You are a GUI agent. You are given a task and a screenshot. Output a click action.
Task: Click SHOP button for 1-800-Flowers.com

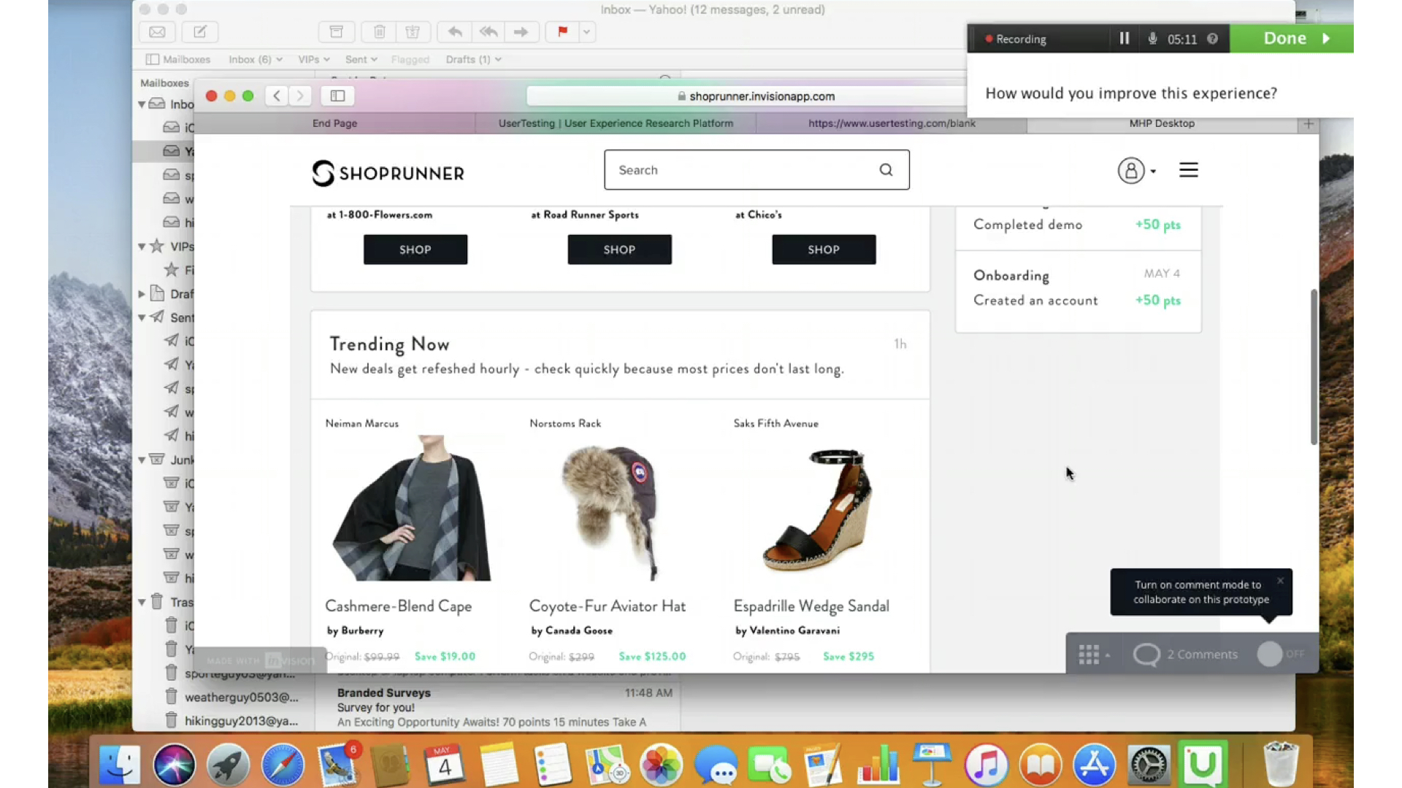[x=415, y=250]
